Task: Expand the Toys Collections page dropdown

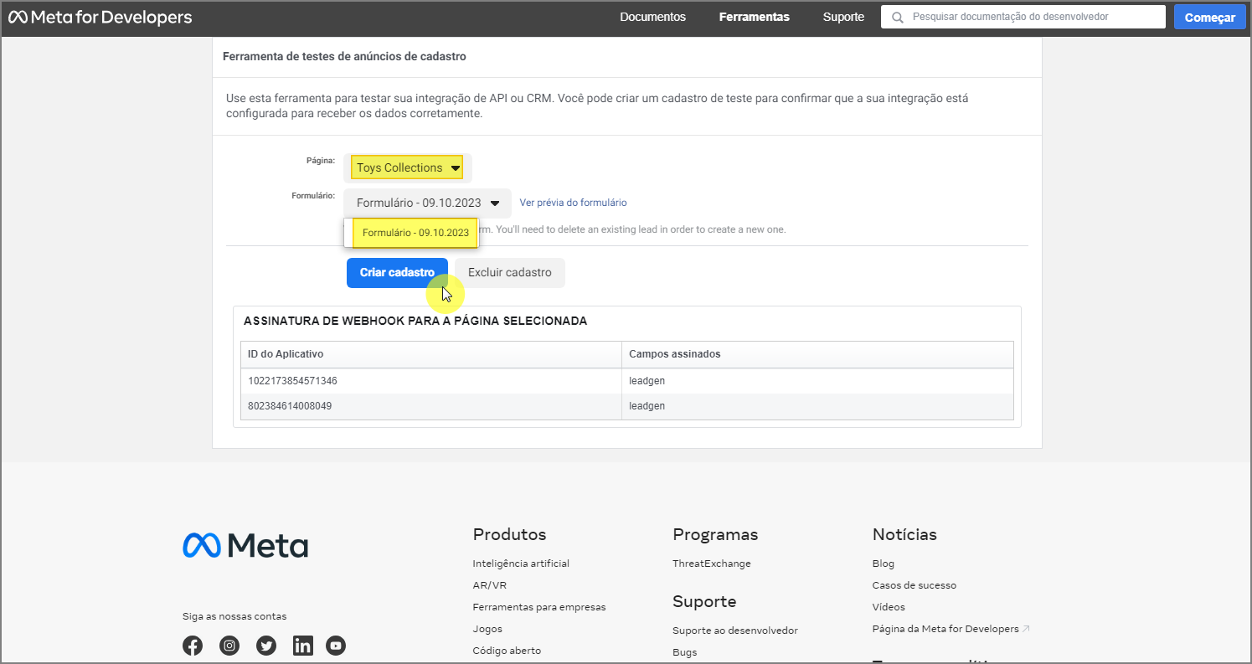Action: click(408, 167)
